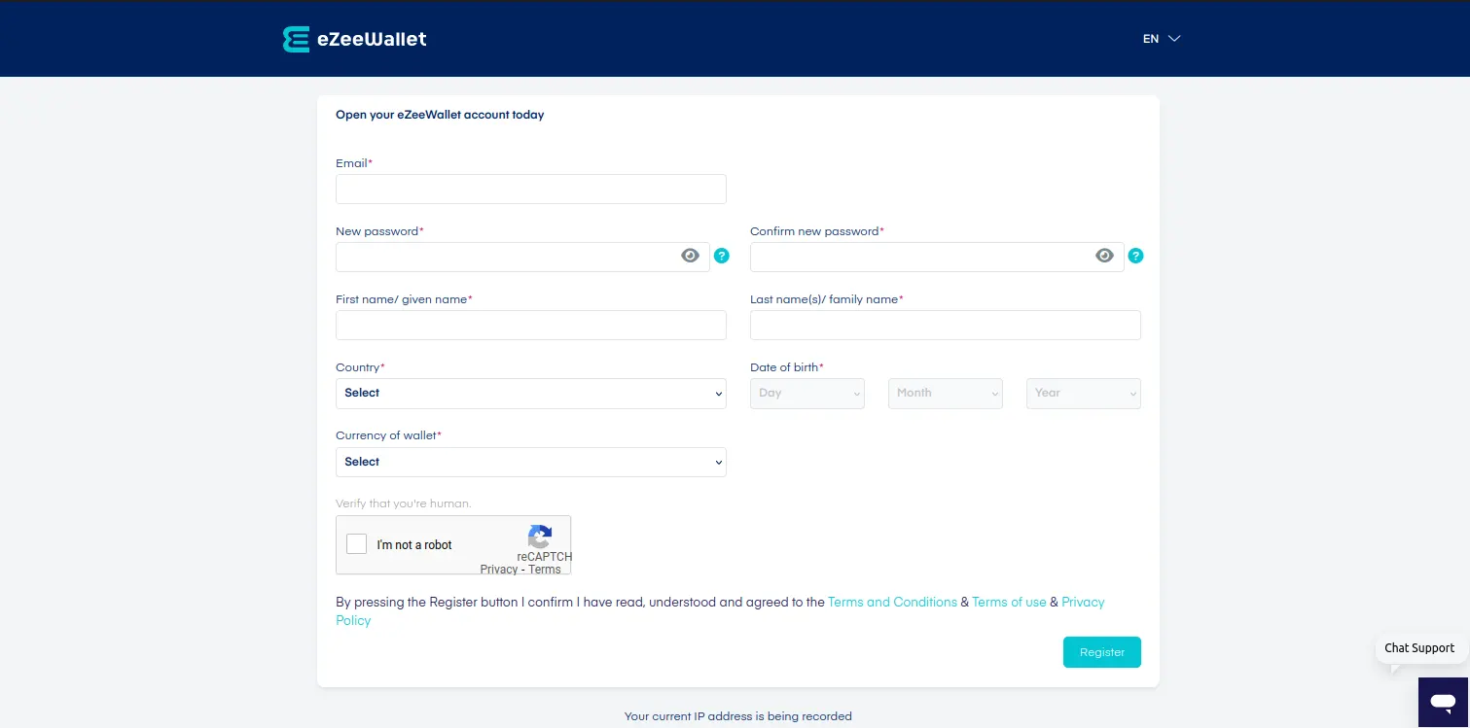This screenshot has height=728, width=1470.
Task: Open the Day of birth dropdown
Action: pos(807,394)
